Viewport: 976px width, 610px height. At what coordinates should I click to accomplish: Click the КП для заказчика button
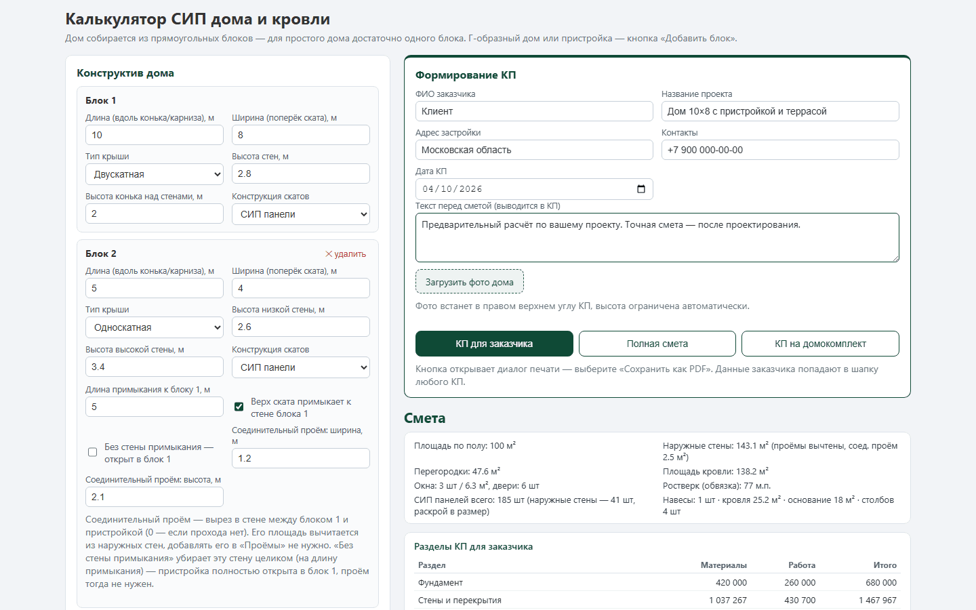(494, 344)
